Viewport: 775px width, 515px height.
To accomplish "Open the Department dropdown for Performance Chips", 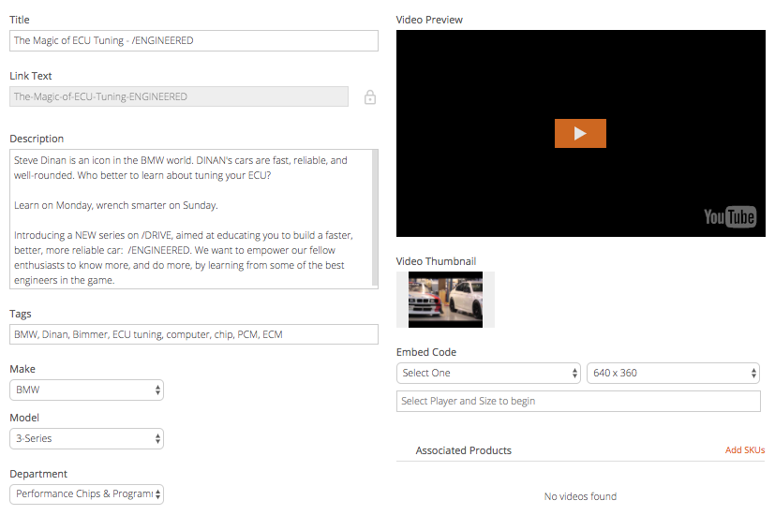I will point(86,494).
